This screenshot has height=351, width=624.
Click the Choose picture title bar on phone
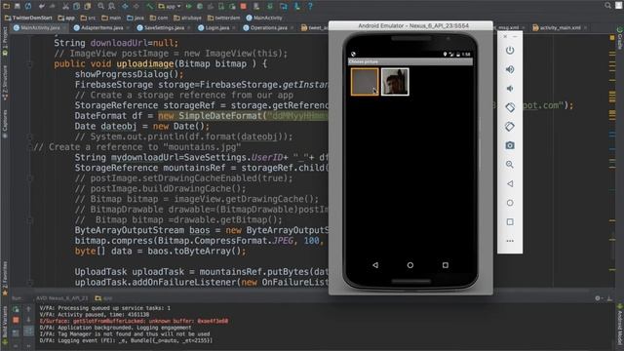pos(410,61)
